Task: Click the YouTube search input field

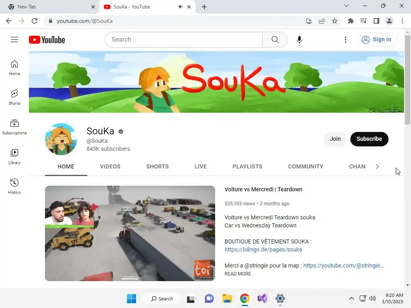Action: click(x=184, y=40)
